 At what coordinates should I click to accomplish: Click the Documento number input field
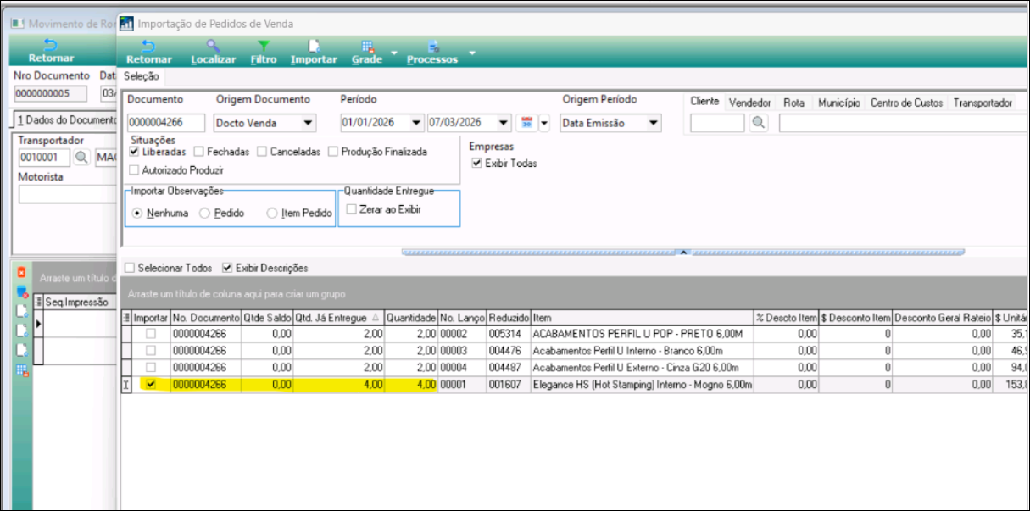tap(166, 123)
